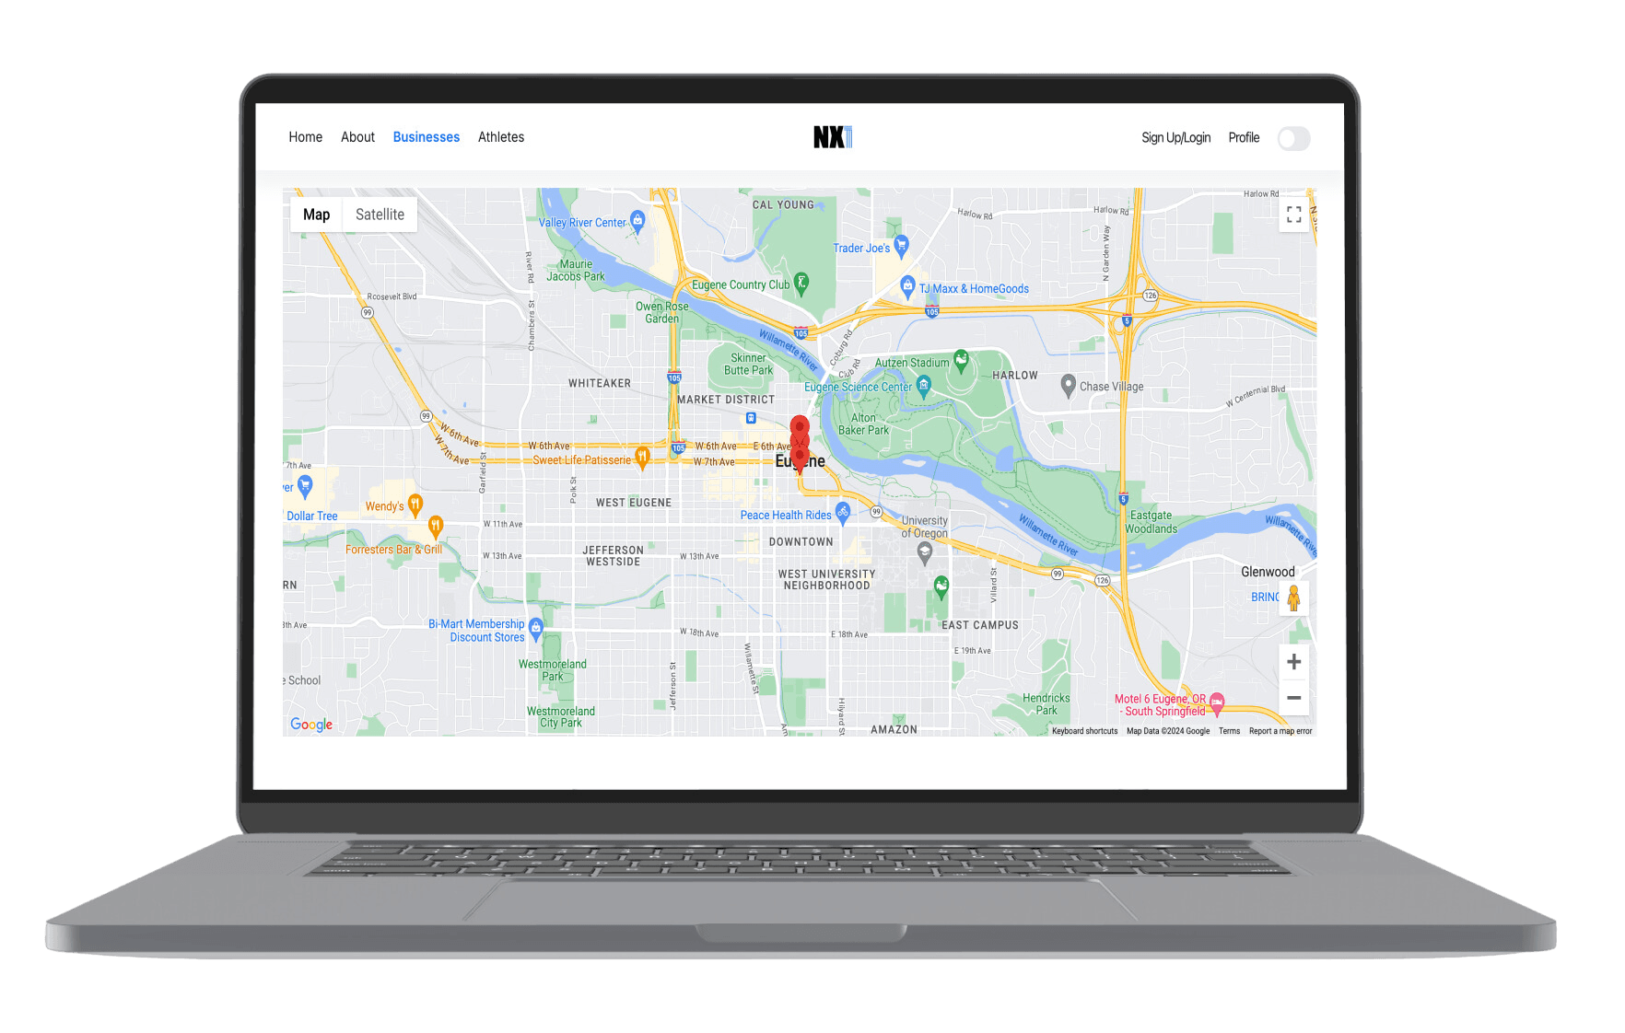
Task: Open the Home page link
Action: click(x=305, y=137)
